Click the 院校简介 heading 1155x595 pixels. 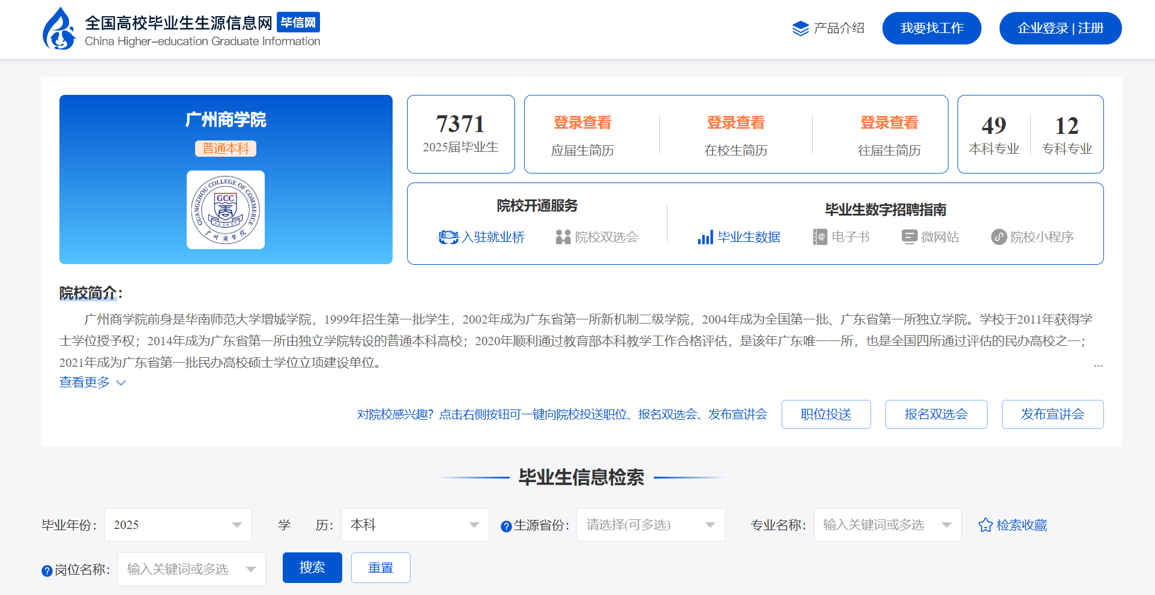tap(91, 293)
